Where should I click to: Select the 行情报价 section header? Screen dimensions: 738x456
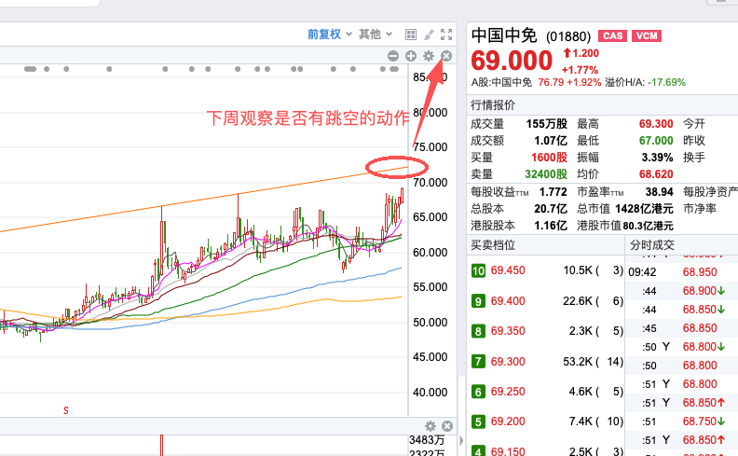pos(493,105)
